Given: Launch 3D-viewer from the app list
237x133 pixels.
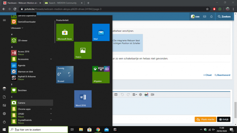Looking at the screenshot, I should tap(32, 40).
